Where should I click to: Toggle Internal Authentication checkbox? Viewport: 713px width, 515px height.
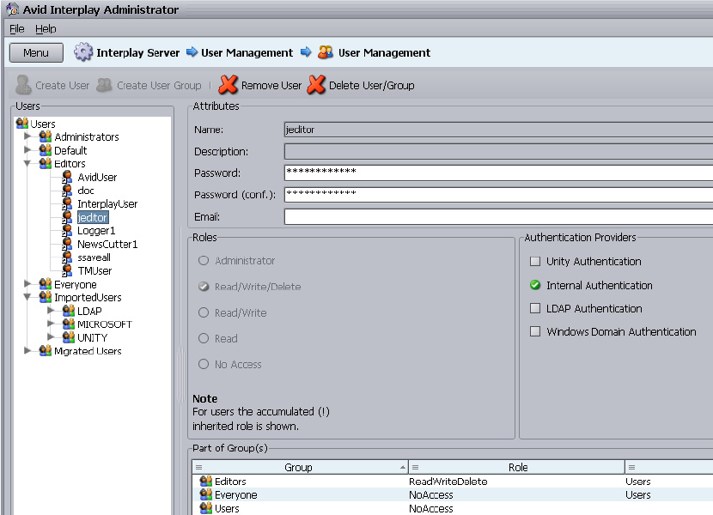click(535, 285)
